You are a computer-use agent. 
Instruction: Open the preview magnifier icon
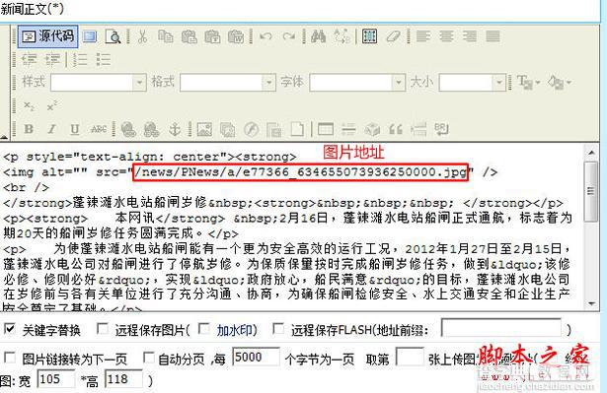(114, 36)
